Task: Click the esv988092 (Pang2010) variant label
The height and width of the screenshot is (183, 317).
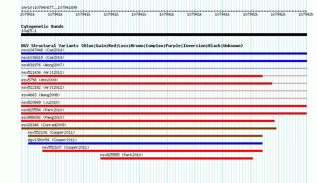Action: pyautogui.click(x=43, y=117)
